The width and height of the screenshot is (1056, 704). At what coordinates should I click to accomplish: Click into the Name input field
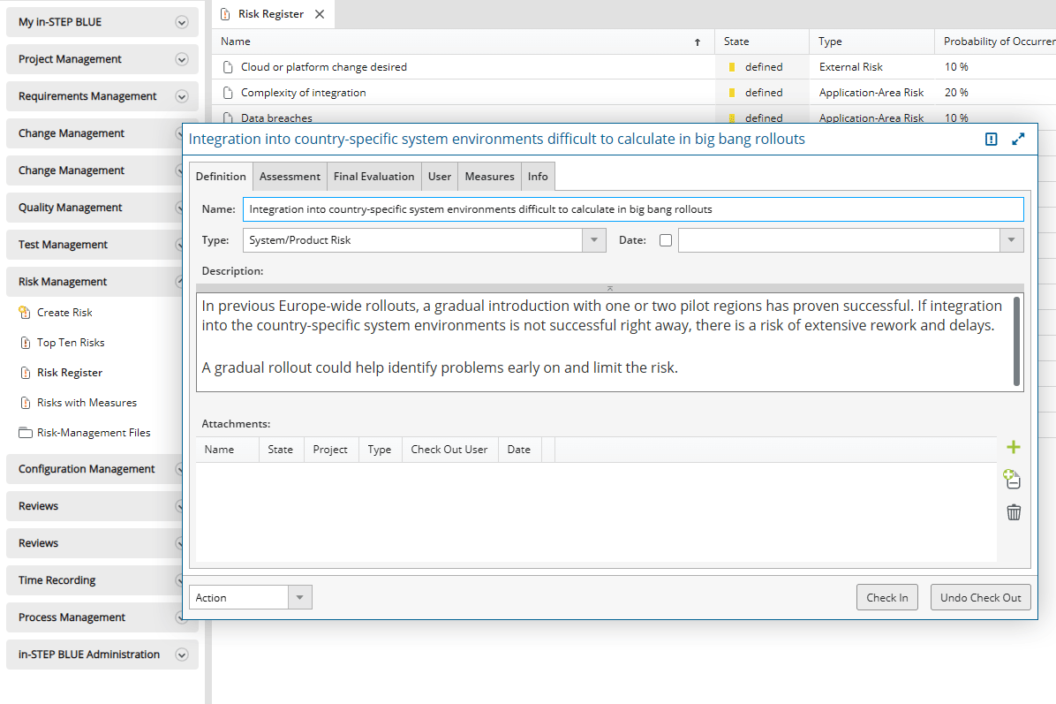pyautogui.click(x=632, y=209)
